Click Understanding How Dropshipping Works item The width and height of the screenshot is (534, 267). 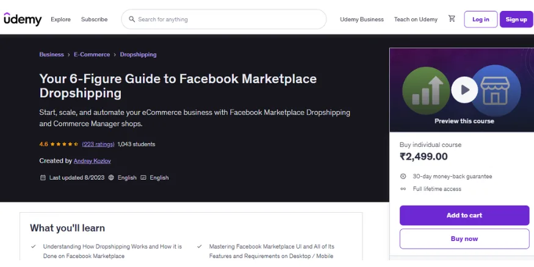112,251
